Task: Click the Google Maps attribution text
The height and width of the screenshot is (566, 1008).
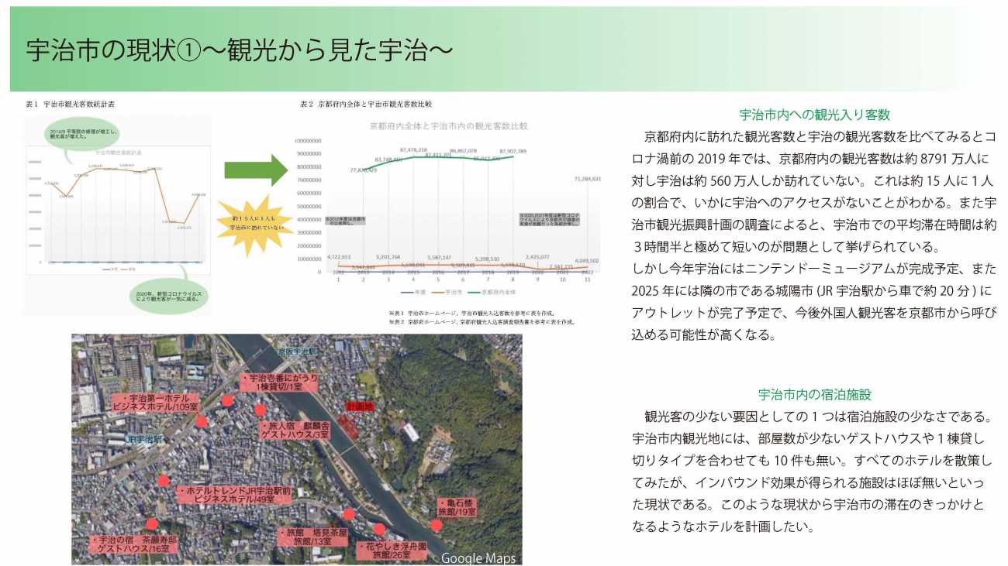Action: [x=477, y=557]
